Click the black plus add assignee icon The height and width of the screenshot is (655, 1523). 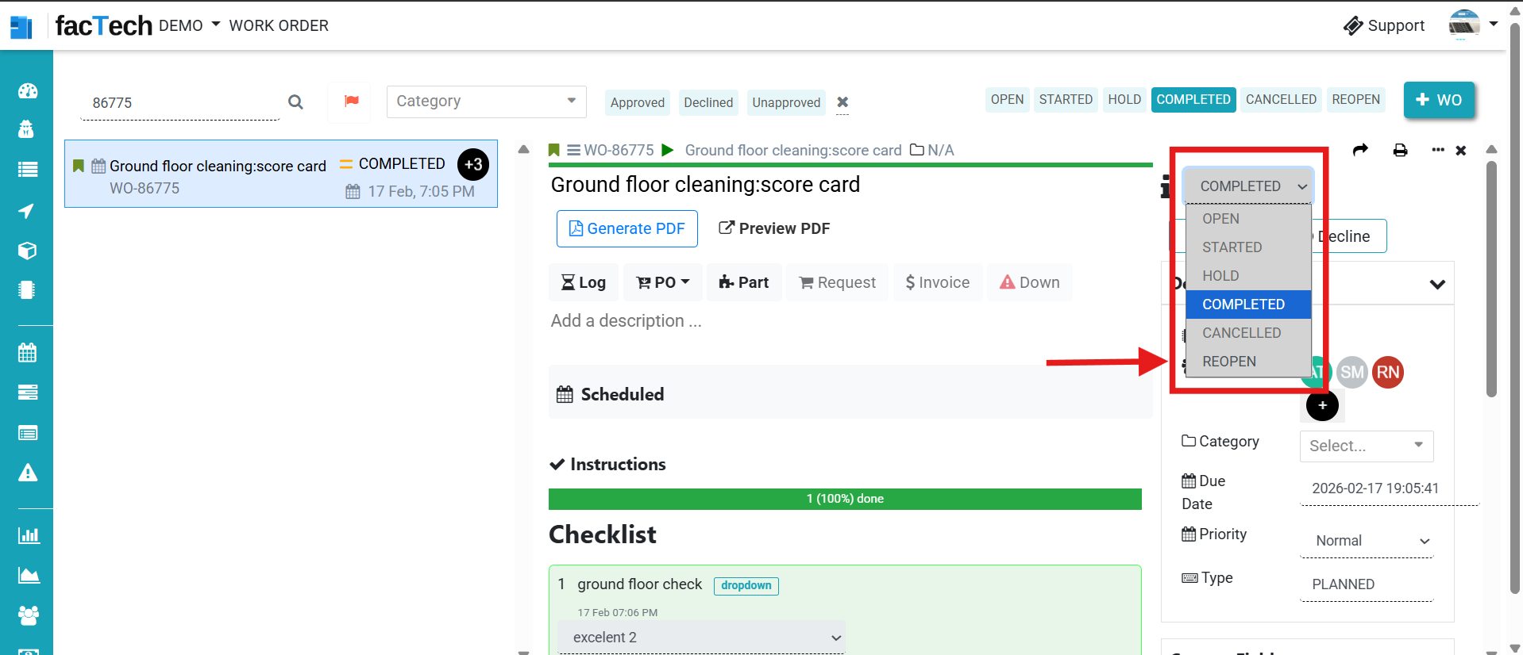tap(1322, 406)
